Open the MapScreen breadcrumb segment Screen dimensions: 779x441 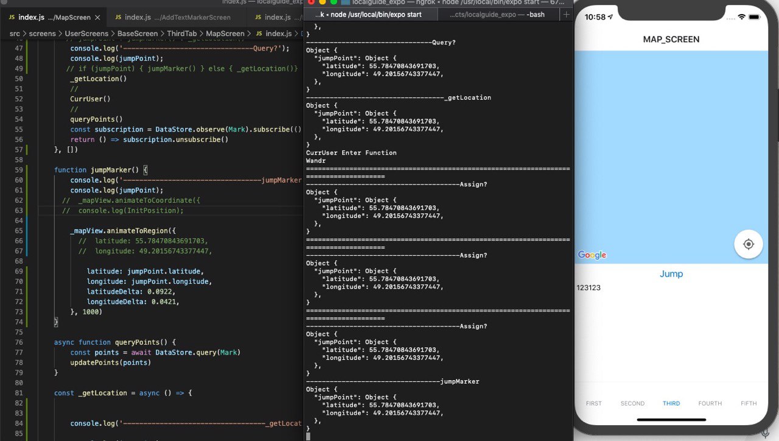pos(225,34)
